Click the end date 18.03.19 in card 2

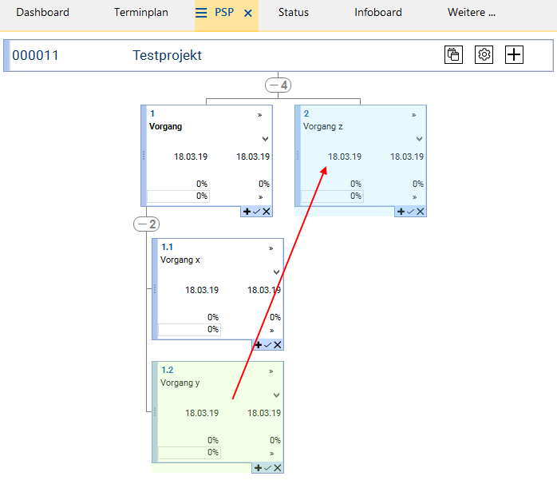click(407, 157)
